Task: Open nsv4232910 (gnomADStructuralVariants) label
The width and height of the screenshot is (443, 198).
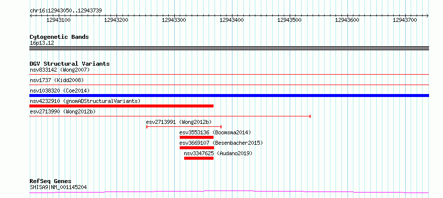Action: [85, 101]
